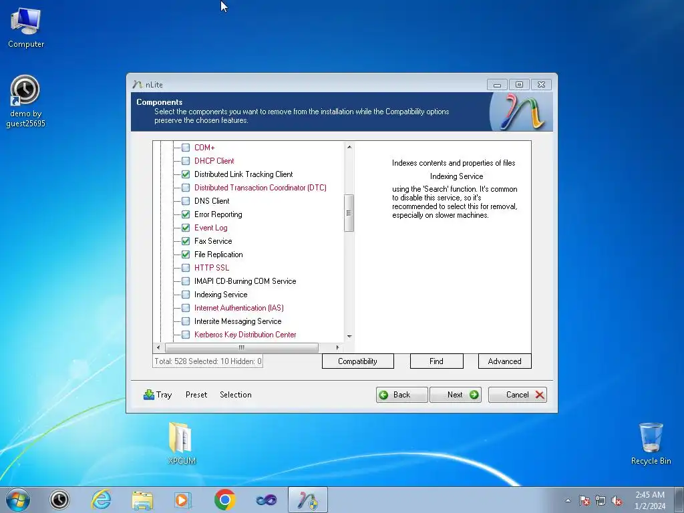Minimize the nLite window
The height and width of the screenshot is (513, 684).
[497, 85]
